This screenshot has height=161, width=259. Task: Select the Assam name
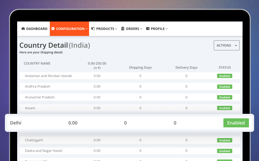tap(30, 108)
